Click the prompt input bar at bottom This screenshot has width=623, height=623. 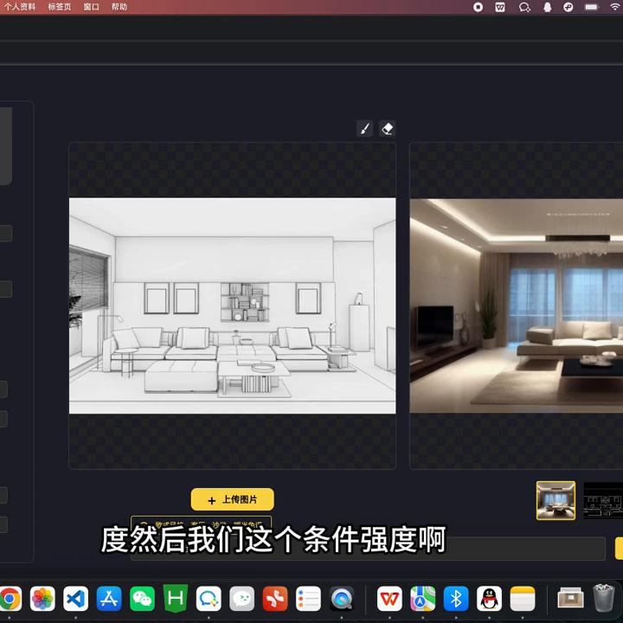tap(368, 549)
